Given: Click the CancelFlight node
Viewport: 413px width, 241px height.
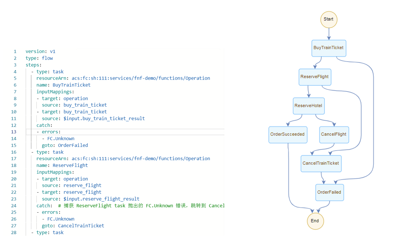Looking at the screenshot, I should (334, 135).
